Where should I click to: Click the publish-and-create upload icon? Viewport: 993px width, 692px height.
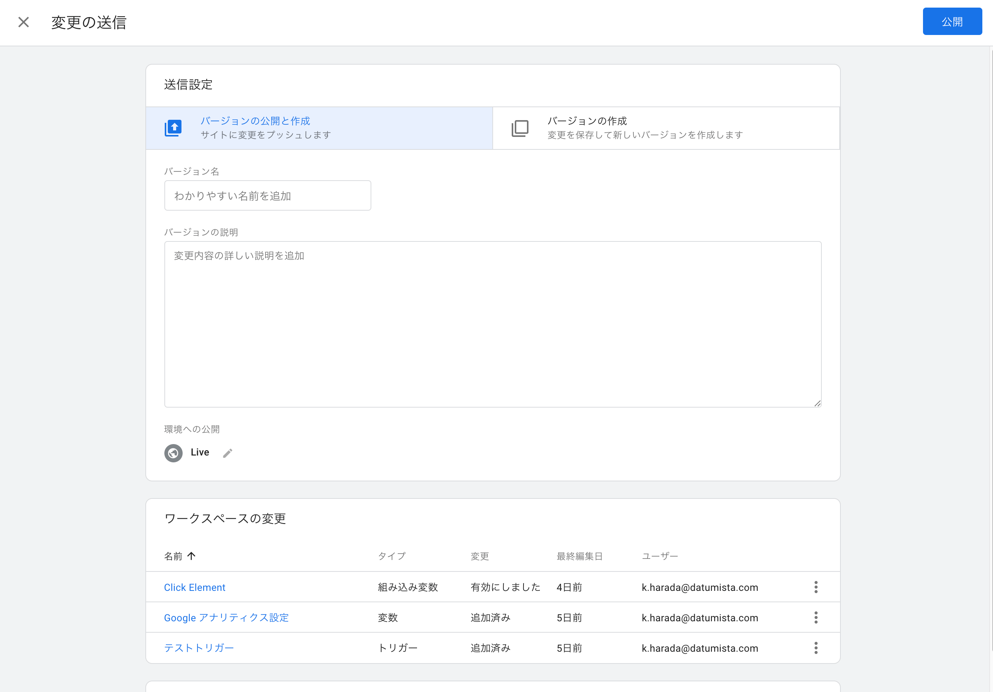coord(173,128)
